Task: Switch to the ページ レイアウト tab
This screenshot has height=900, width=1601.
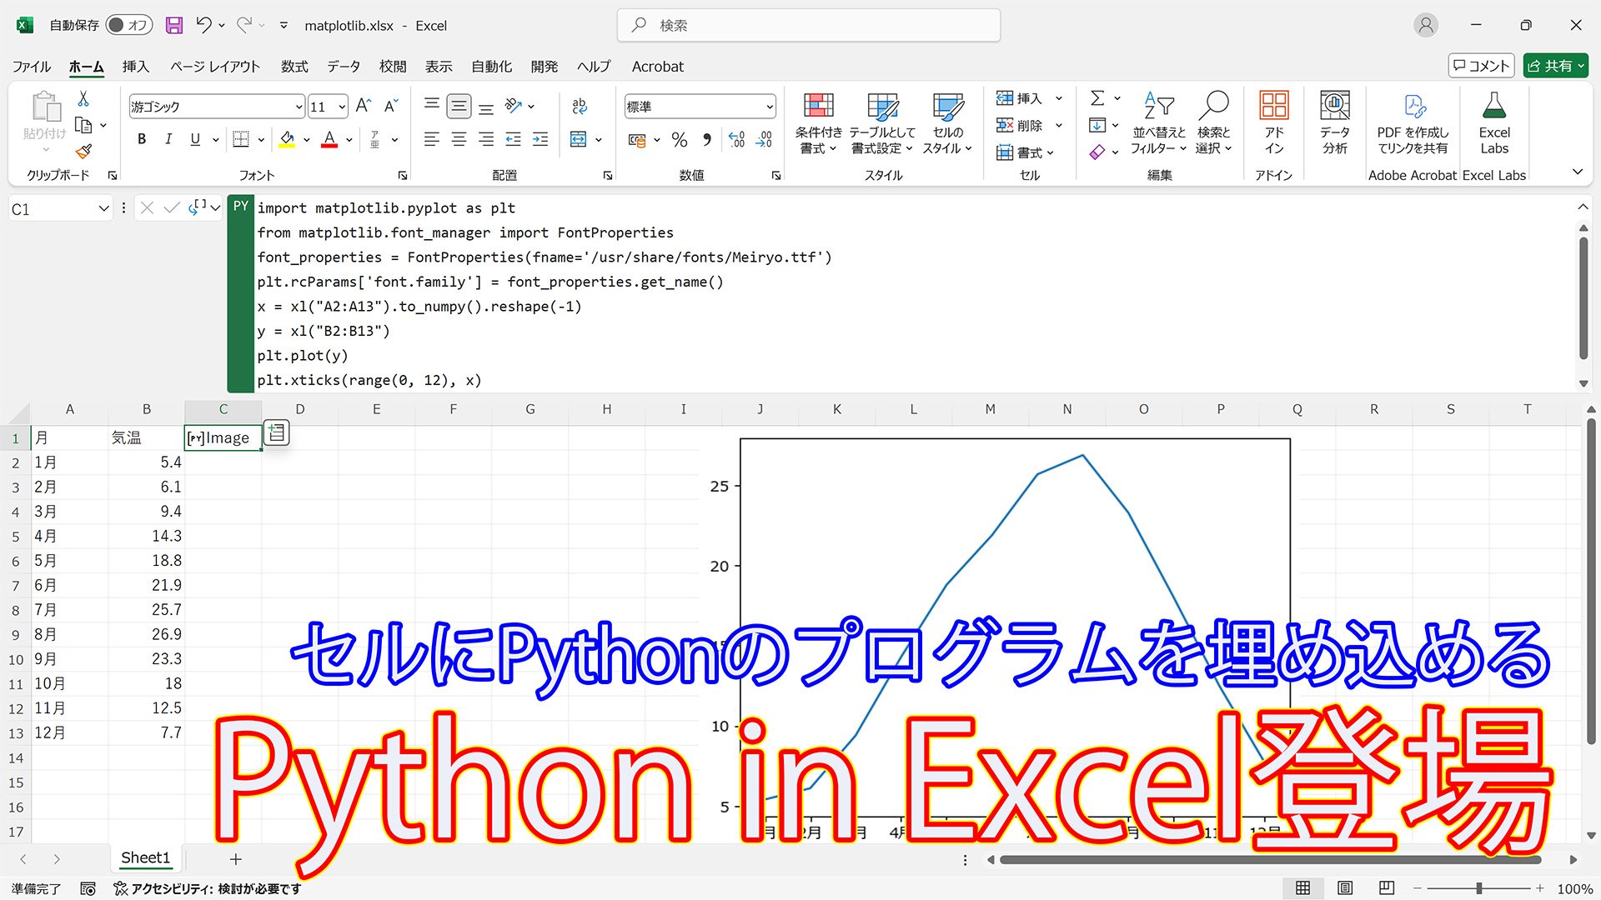Action: click(x=215, y=66)
